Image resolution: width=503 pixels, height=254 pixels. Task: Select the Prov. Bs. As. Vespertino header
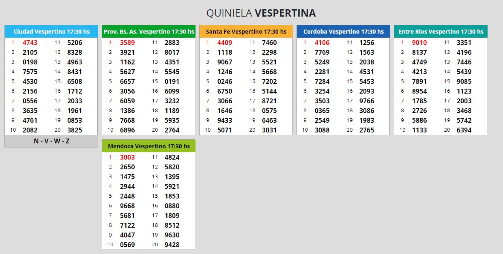pos(148,31)
